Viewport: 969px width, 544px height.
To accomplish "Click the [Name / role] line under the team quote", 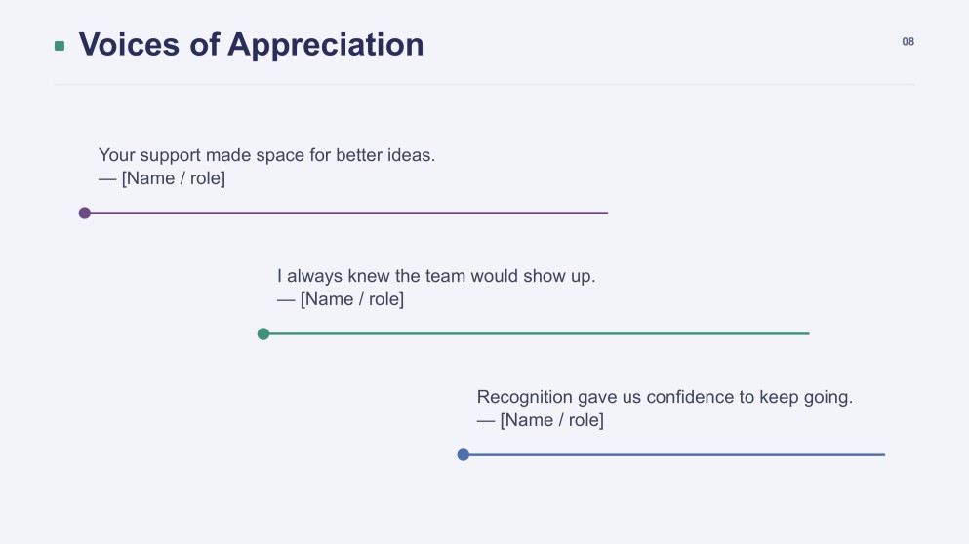I will tap(341, 299).
